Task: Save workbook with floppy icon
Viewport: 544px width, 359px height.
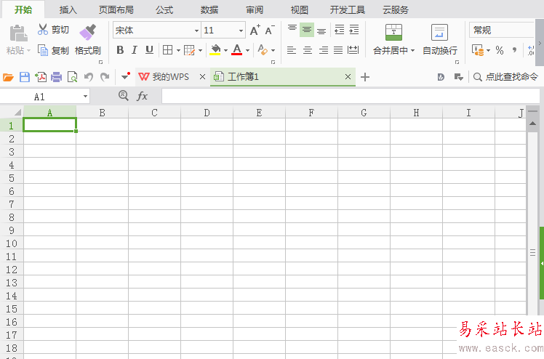Action: click(x=25, y=77)
